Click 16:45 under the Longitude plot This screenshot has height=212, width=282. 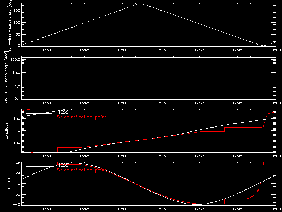click(x=84, y=156)
